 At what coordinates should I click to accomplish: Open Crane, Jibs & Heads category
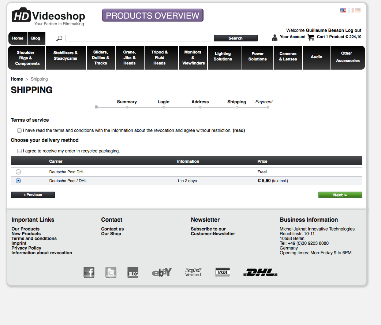click(130, 58)
